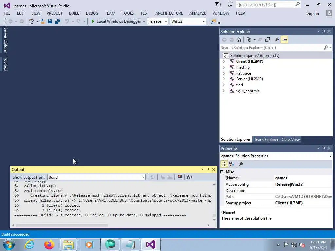Image resolution: width=335 pixels, height=251 pixels.
Task: Open Firefox from the taskbar
Action: 49,244
